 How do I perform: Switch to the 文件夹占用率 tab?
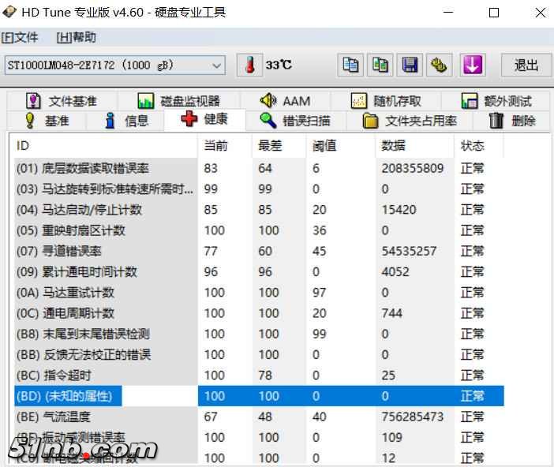coord(410,121)
